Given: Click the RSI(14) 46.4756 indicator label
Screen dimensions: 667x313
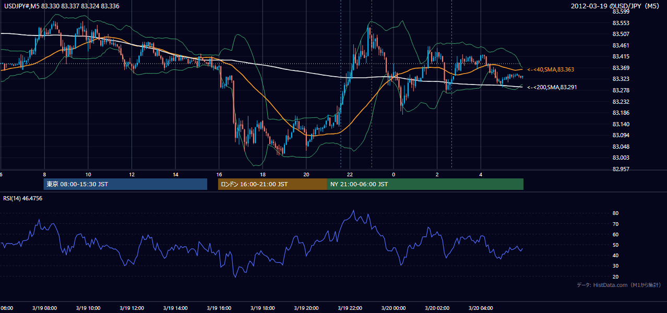Looking at the screenshot, I should (23, 198).
